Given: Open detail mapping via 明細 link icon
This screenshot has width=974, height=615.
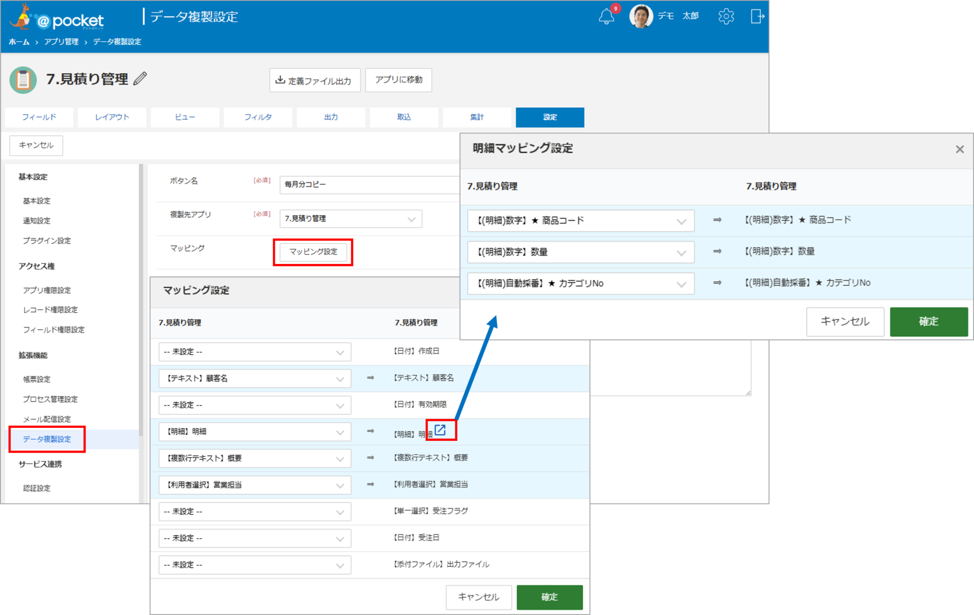Looking at the screenshot, I should point(440,430).
